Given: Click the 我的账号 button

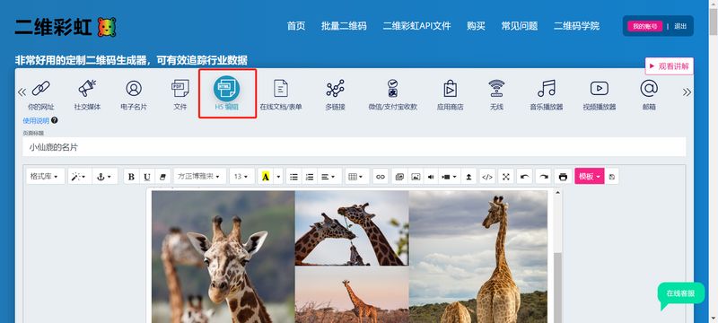Looking at the screenshot, I should point(644,26).
